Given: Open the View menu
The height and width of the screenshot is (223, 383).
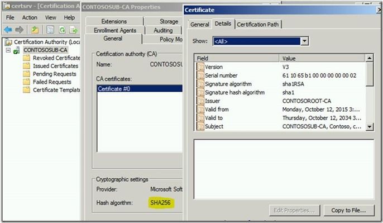Looking at the screenshot, I should click(50, 18).
